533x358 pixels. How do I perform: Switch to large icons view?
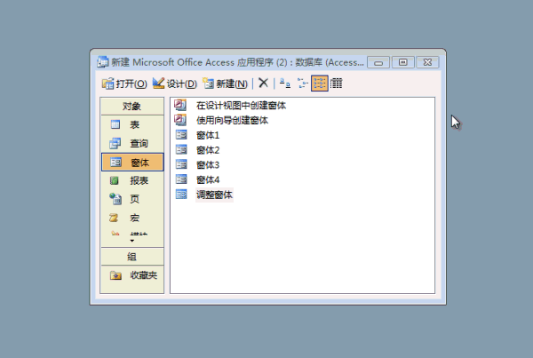pos(285,84)
